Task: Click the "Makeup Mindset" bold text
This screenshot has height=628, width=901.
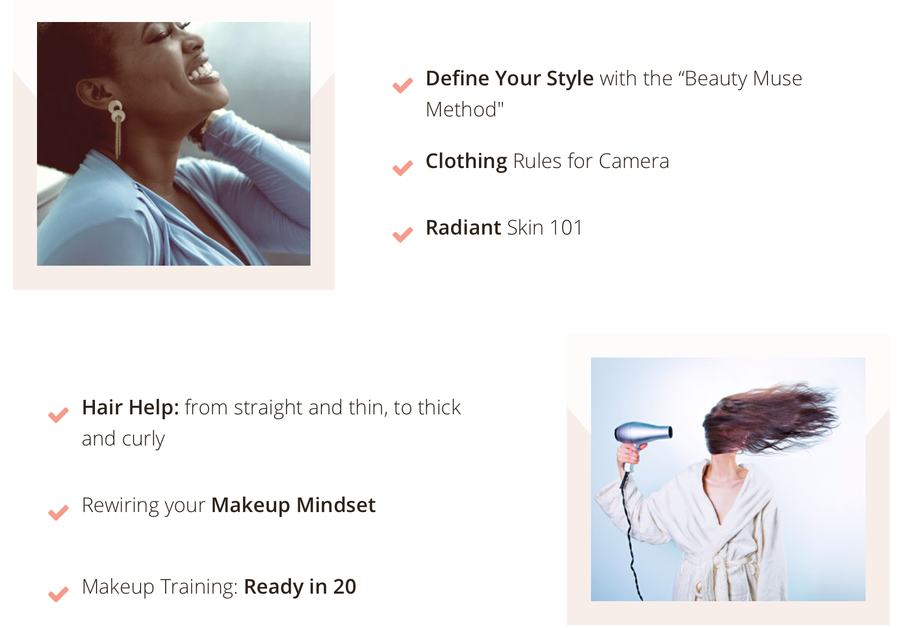Action: click(x=293, y=505)
